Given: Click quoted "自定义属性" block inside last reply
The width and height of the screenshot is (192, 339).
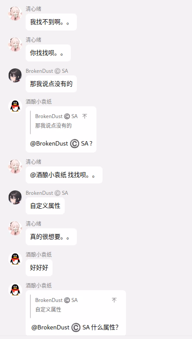Looking at the screenshot, I should [76, 305].
